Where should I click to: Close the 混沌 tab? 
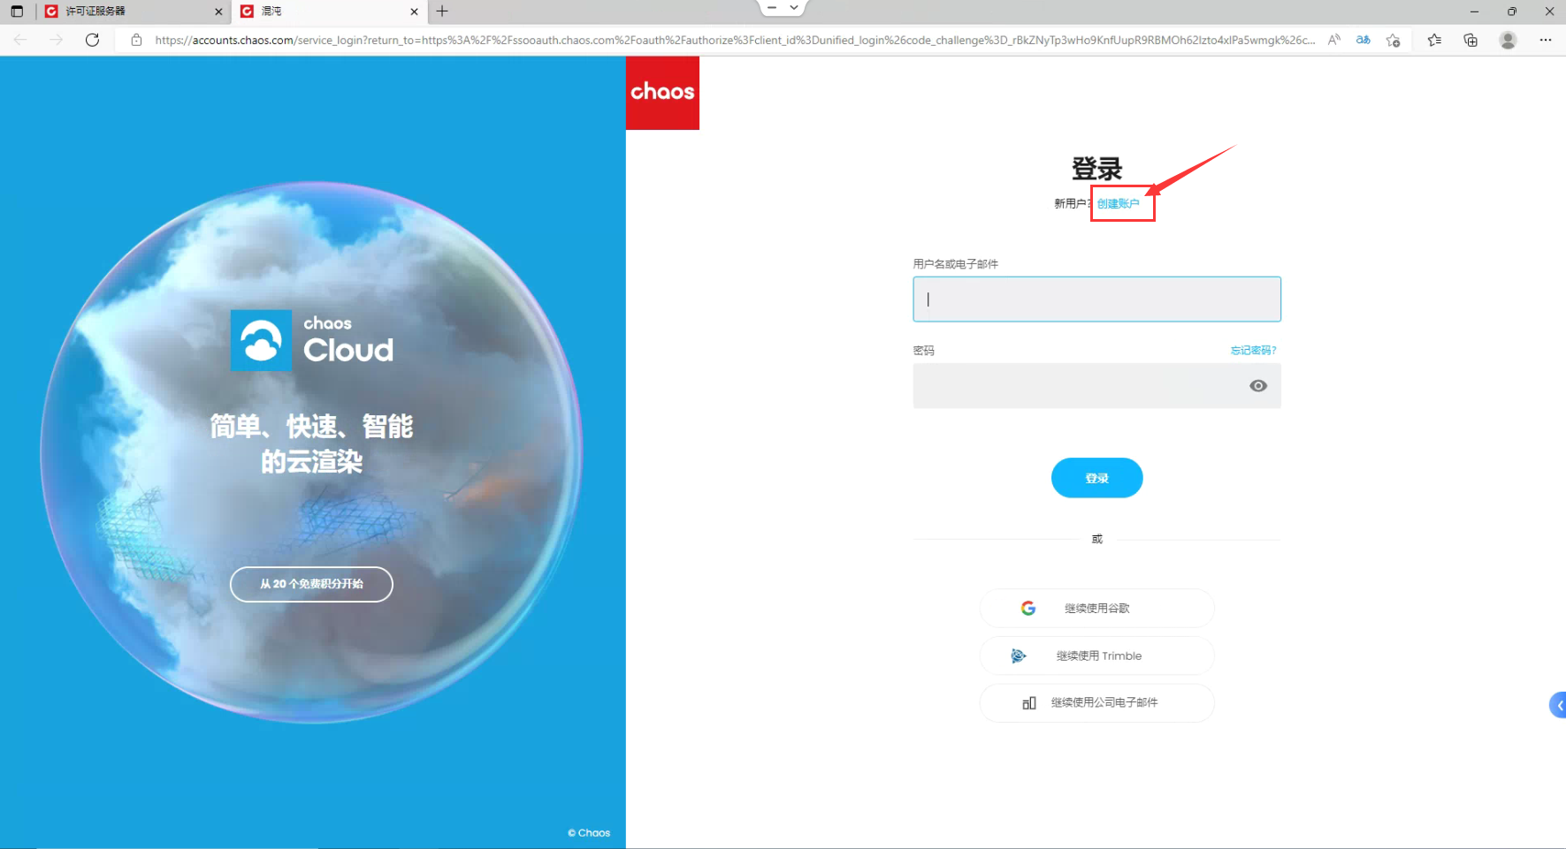click(x=414, y=11)
